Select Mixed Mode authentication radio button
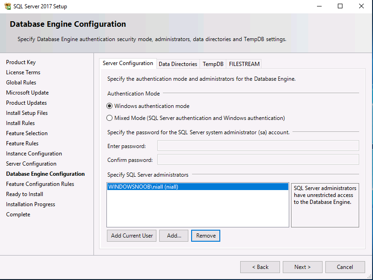The width and height of the screenshot is (373, 280). 109,118
